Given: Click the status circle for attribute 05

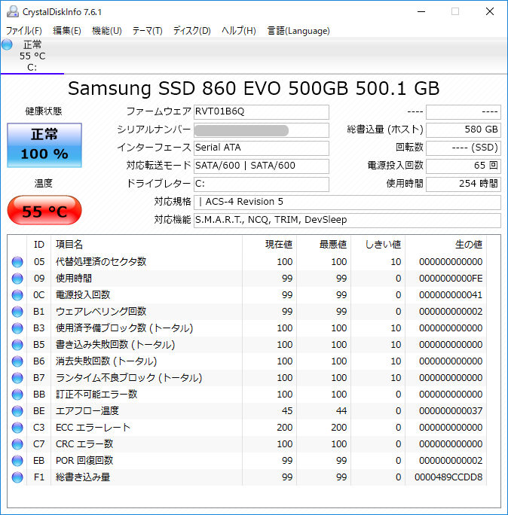Looking at the screenshot, I should point(17,262).
